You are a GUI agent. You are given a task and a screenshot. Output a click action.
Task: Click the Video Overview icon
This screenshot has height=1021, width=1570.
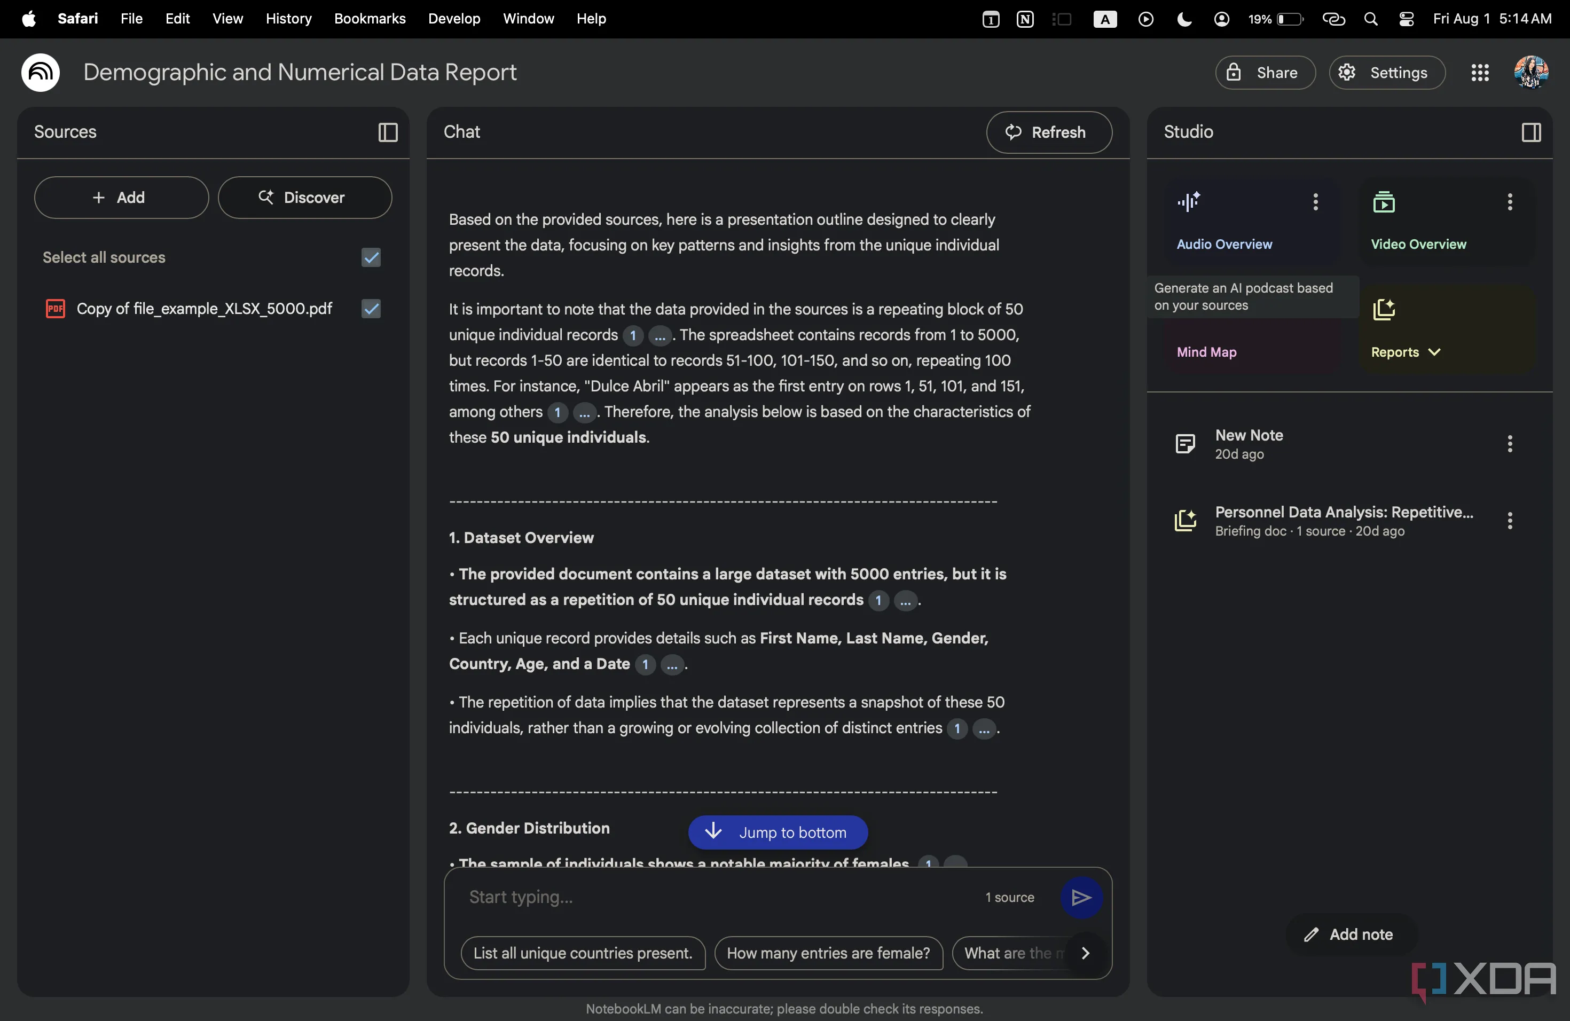tap(1384, 202)
